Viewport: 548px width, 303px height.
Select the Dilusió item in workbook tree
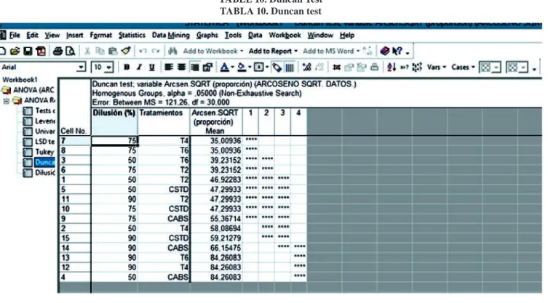pyautogui.click(x=39, y=173)
